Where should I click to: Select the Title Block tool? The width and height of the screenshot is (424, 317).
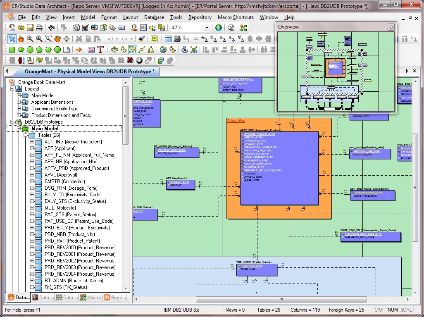[91, 50]
